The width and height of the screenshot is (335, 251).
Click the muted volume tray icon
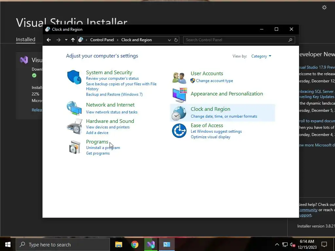pyautogui.click(x=292, y=245)
